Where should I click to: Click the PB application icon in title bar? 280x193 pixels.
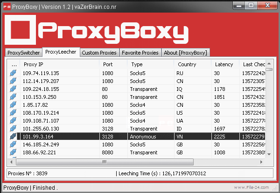pos(7,7)
